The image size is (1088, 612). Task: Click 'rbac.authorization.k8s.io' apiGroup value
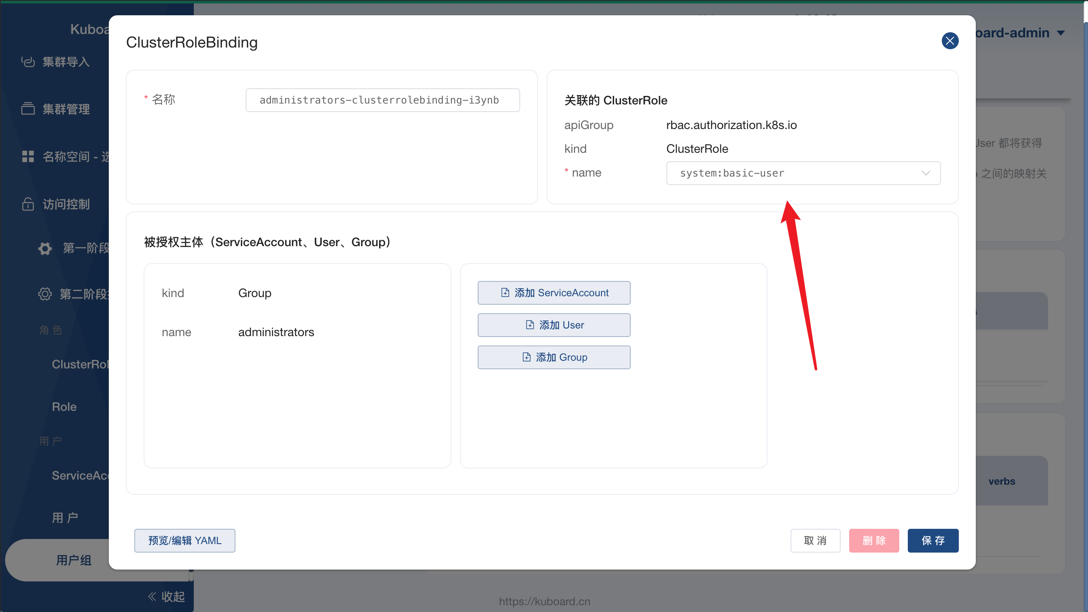tap(731, 125)
